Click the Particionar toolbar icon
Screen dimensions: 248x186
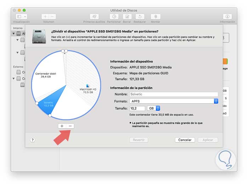pos(114,17)
